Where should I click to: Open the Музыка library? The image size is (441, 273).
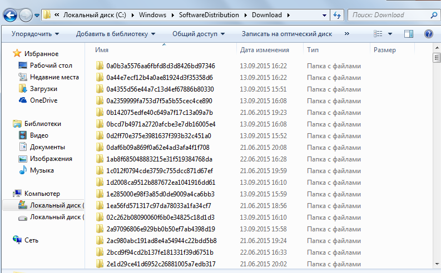pyautogui.click(x=42, y=170)
